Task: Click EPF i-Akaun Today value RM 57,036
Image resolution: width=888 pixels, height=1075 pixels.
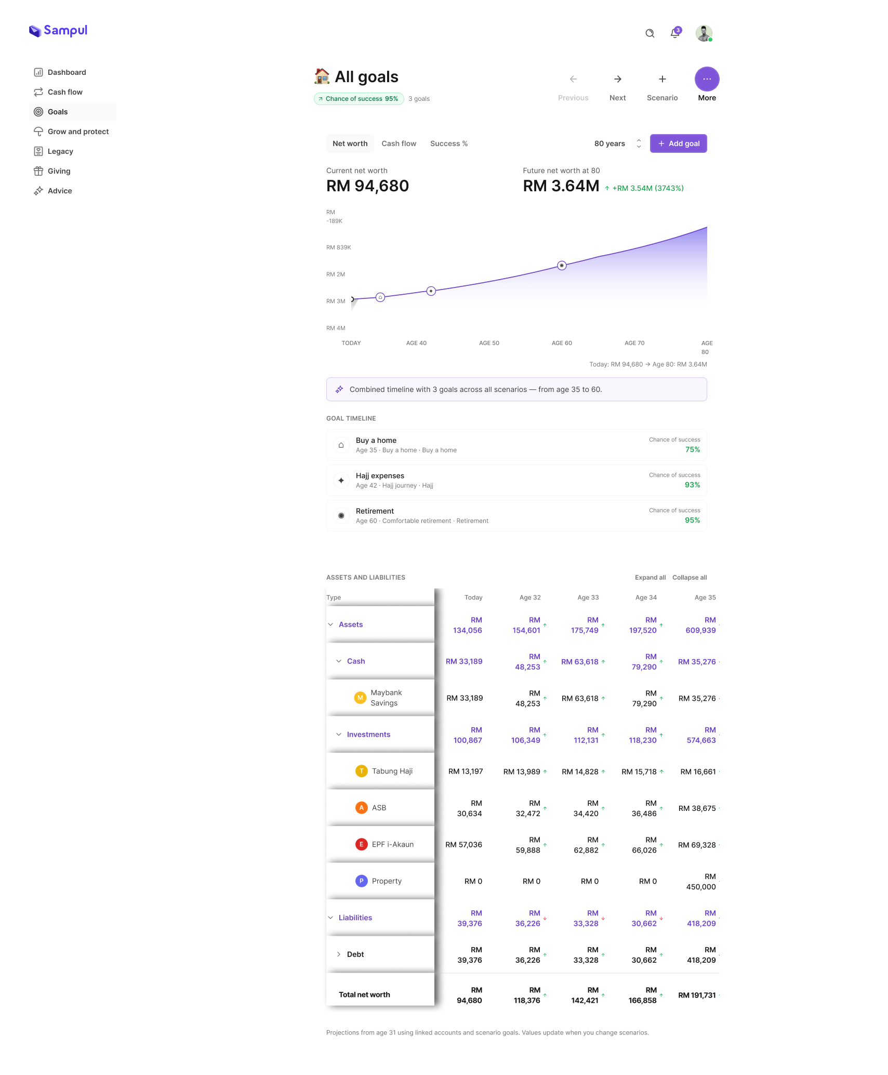Action: click(x=463, y=845)
